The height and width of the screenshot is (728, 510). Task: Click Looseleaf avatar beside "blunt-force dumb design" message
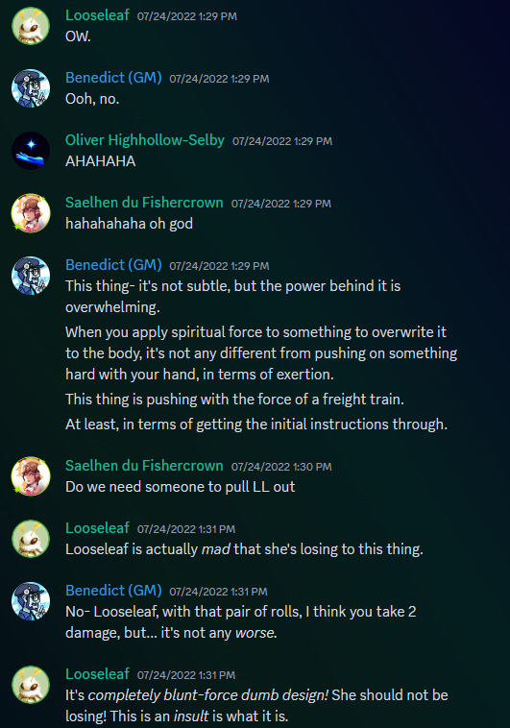[31, 685]
